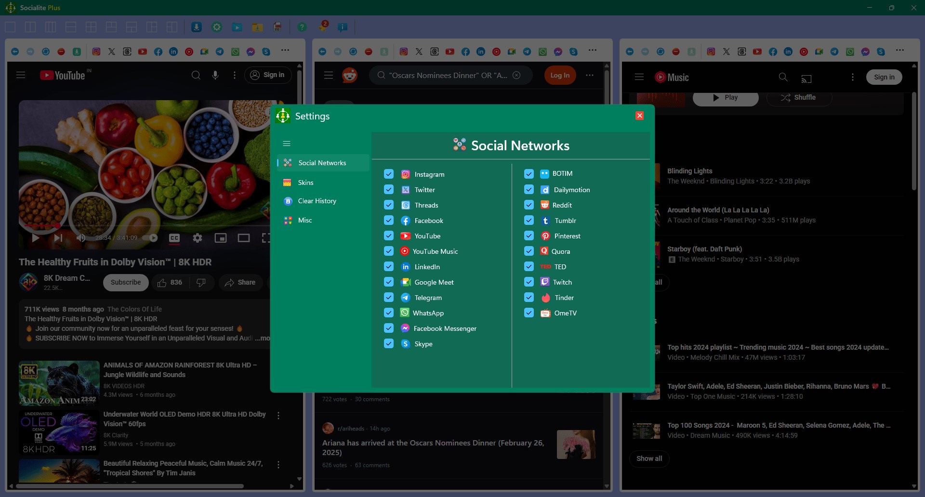Click the YouTube video progress bar

point(145,226)
